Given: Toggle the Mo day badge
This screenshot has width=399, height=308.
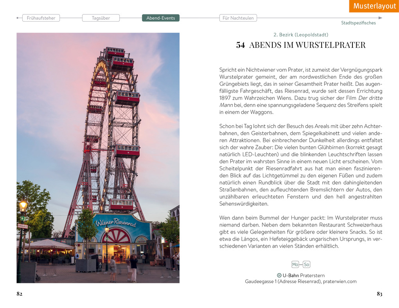Looking at the screenshot, I should pyautogui.click(x=295, y=265).
